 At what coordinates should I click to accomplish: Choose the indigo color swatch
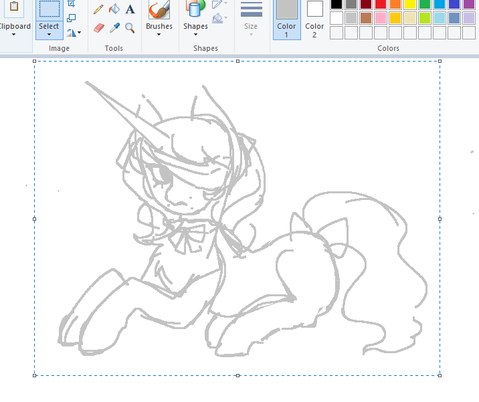pos(454,4)
